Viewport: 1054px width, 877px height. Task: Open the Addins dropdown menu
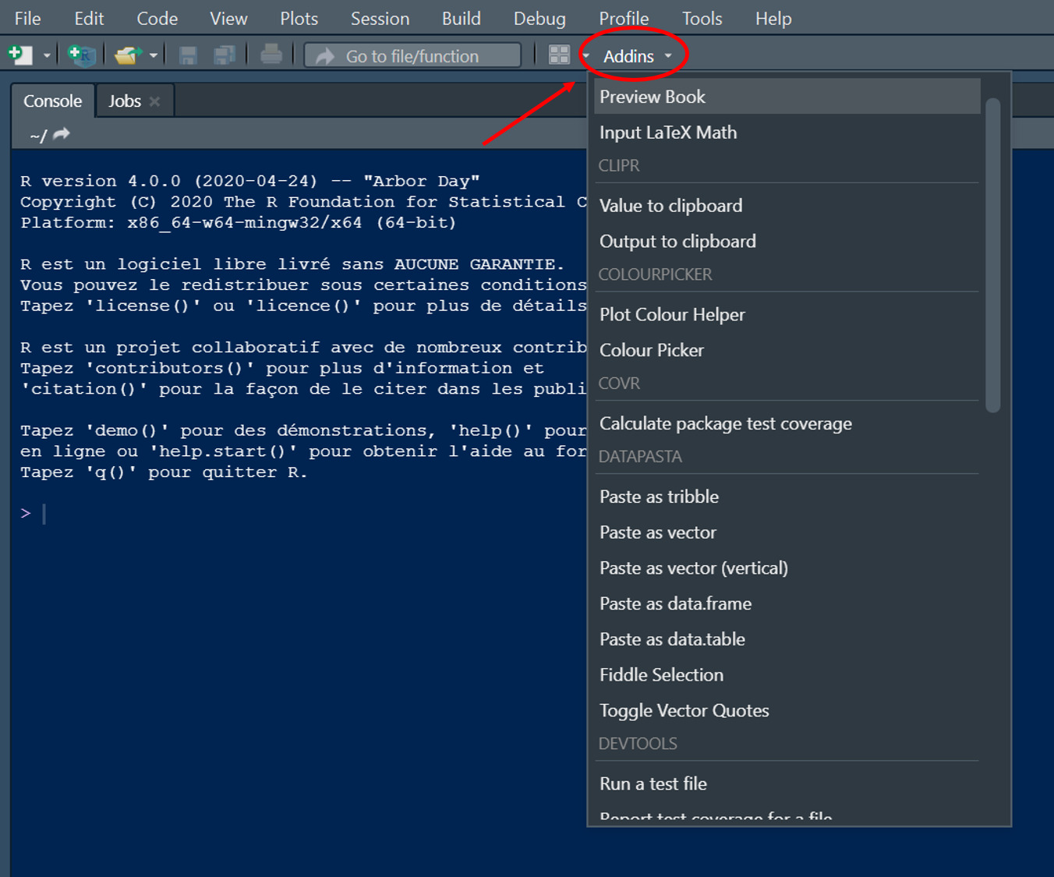(x=628, y=55)
